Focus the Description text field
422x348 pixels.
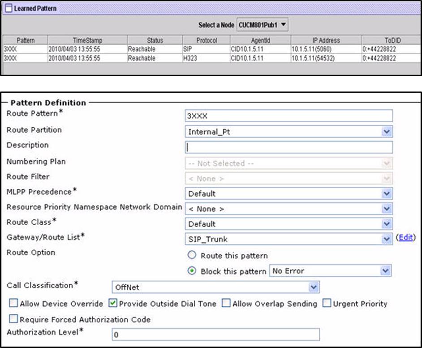289,147
